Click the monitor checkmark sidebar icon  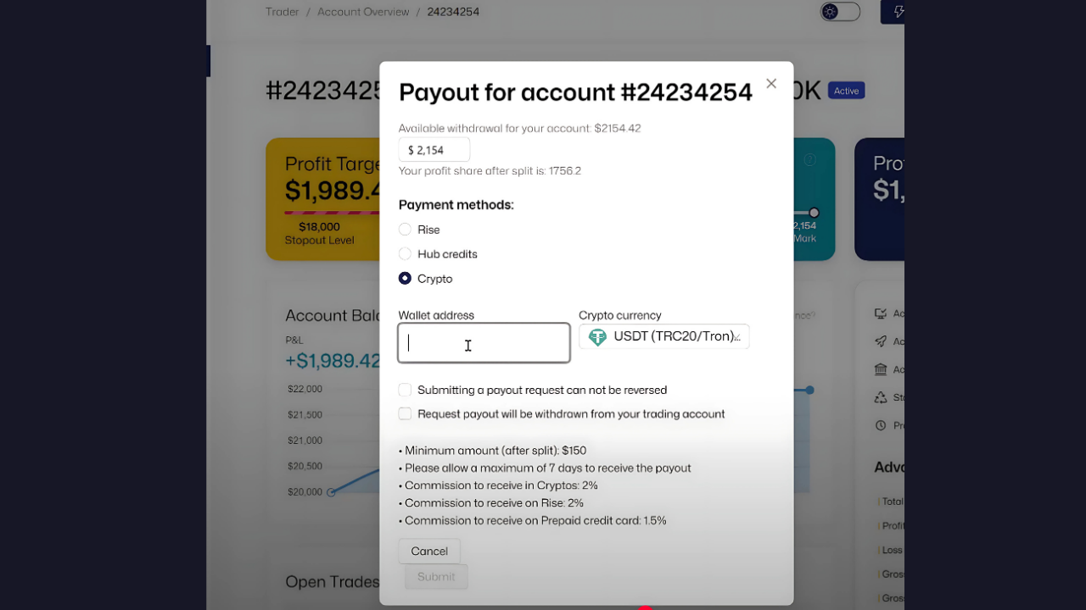pos(880,313)
